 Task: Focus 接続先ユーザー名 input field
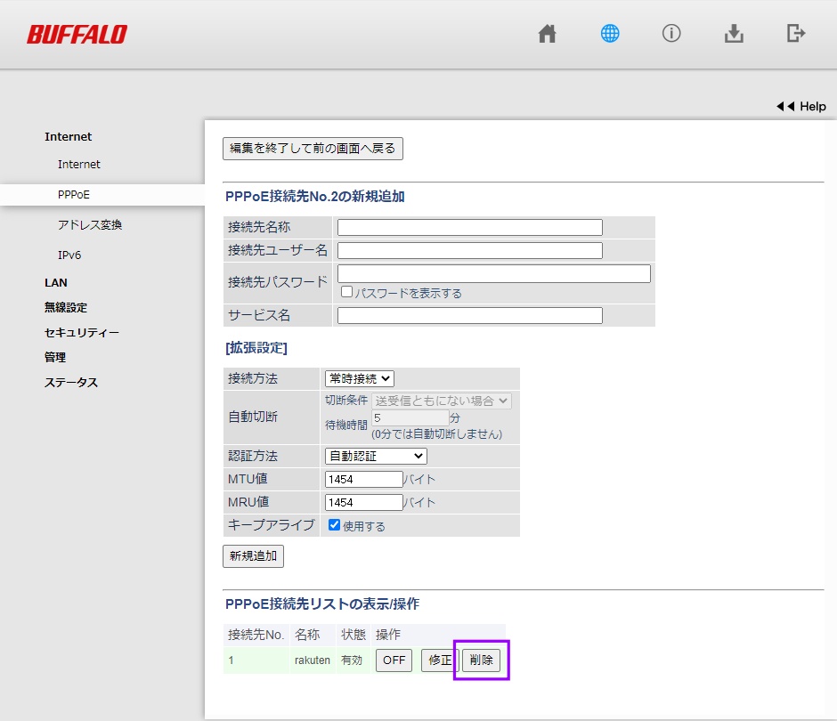pos(470,251)
